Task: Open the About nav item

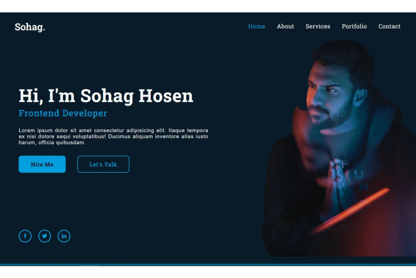Action: [286, 26]
